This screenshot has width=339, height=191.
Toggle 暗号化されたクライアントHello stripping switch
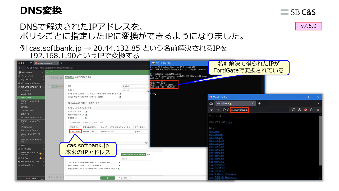pyautogui.click(x=119, y=169)
